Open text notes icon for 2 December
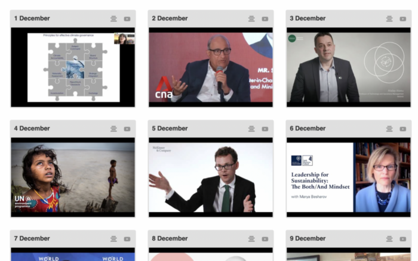 (x=251, y=19)
